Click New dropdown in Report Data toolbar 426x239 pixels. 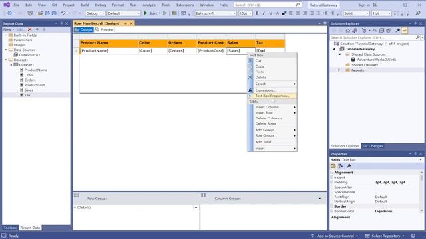click(x=9, y=29)
